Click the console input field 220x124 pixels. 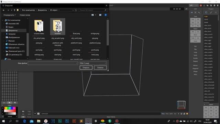click(100, 114)
